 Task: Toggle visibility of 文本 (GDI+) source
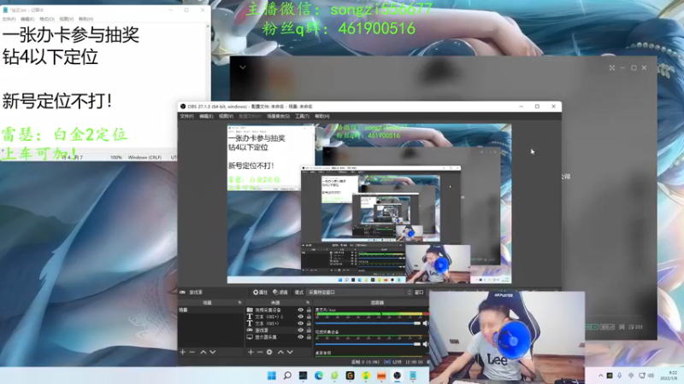point(300,323)
